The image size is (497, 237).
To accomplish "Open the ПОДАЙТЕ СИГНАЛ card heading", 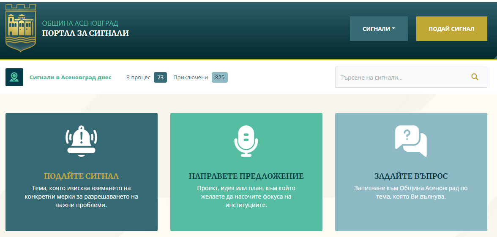I will (81, 176).
